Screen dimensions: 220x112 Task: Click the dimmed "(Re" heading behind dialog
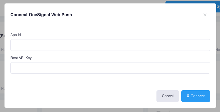2,36
